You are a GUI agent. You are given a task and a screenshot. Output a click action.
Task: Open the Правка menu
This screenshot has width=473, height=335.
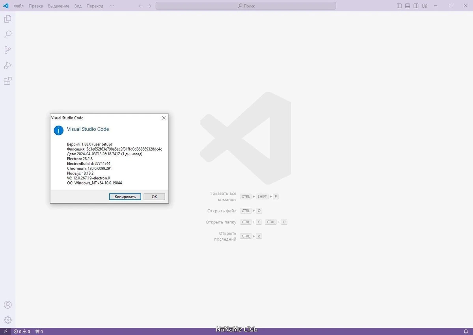[36, 6]
